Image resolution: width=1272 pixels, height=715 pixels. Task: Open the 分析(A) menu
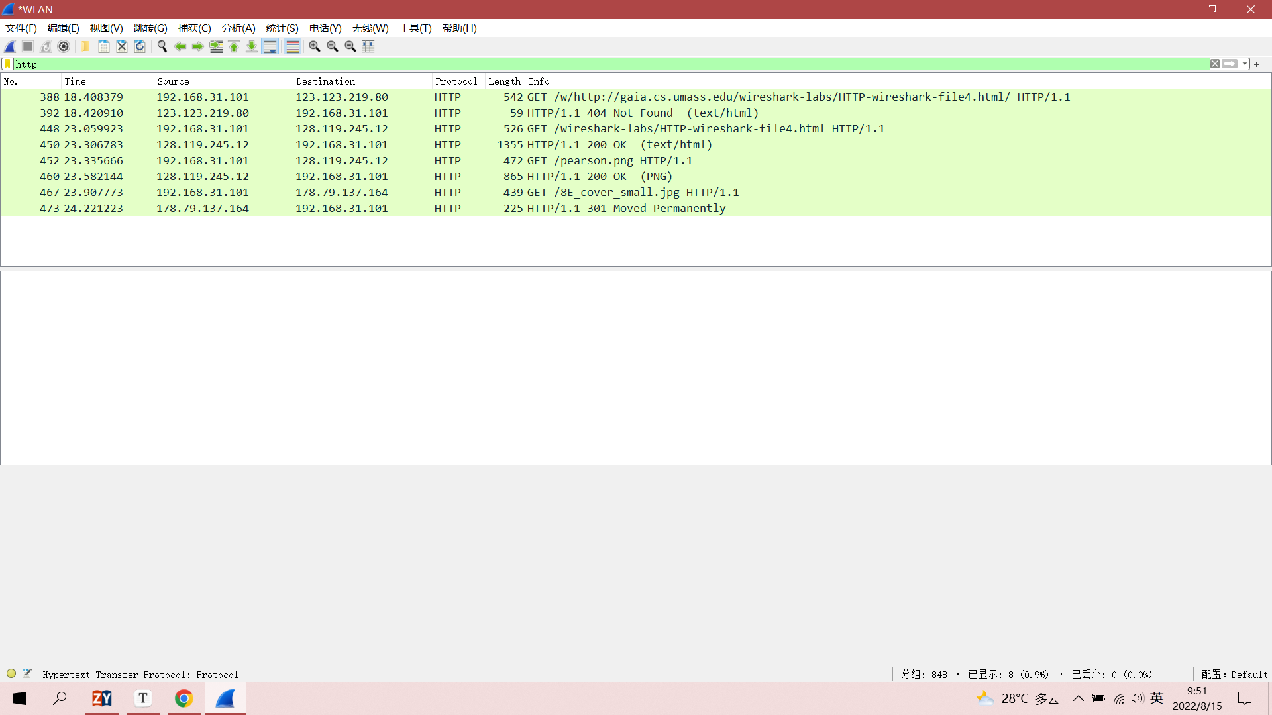pyautogui.click(x=238, y=28)
